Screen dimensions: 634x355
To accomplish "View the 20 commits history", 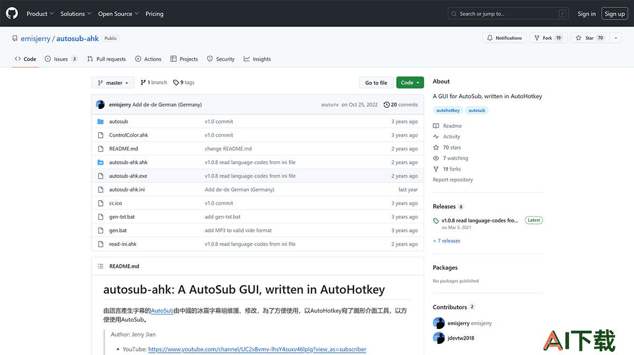I will tap(400, 105).
